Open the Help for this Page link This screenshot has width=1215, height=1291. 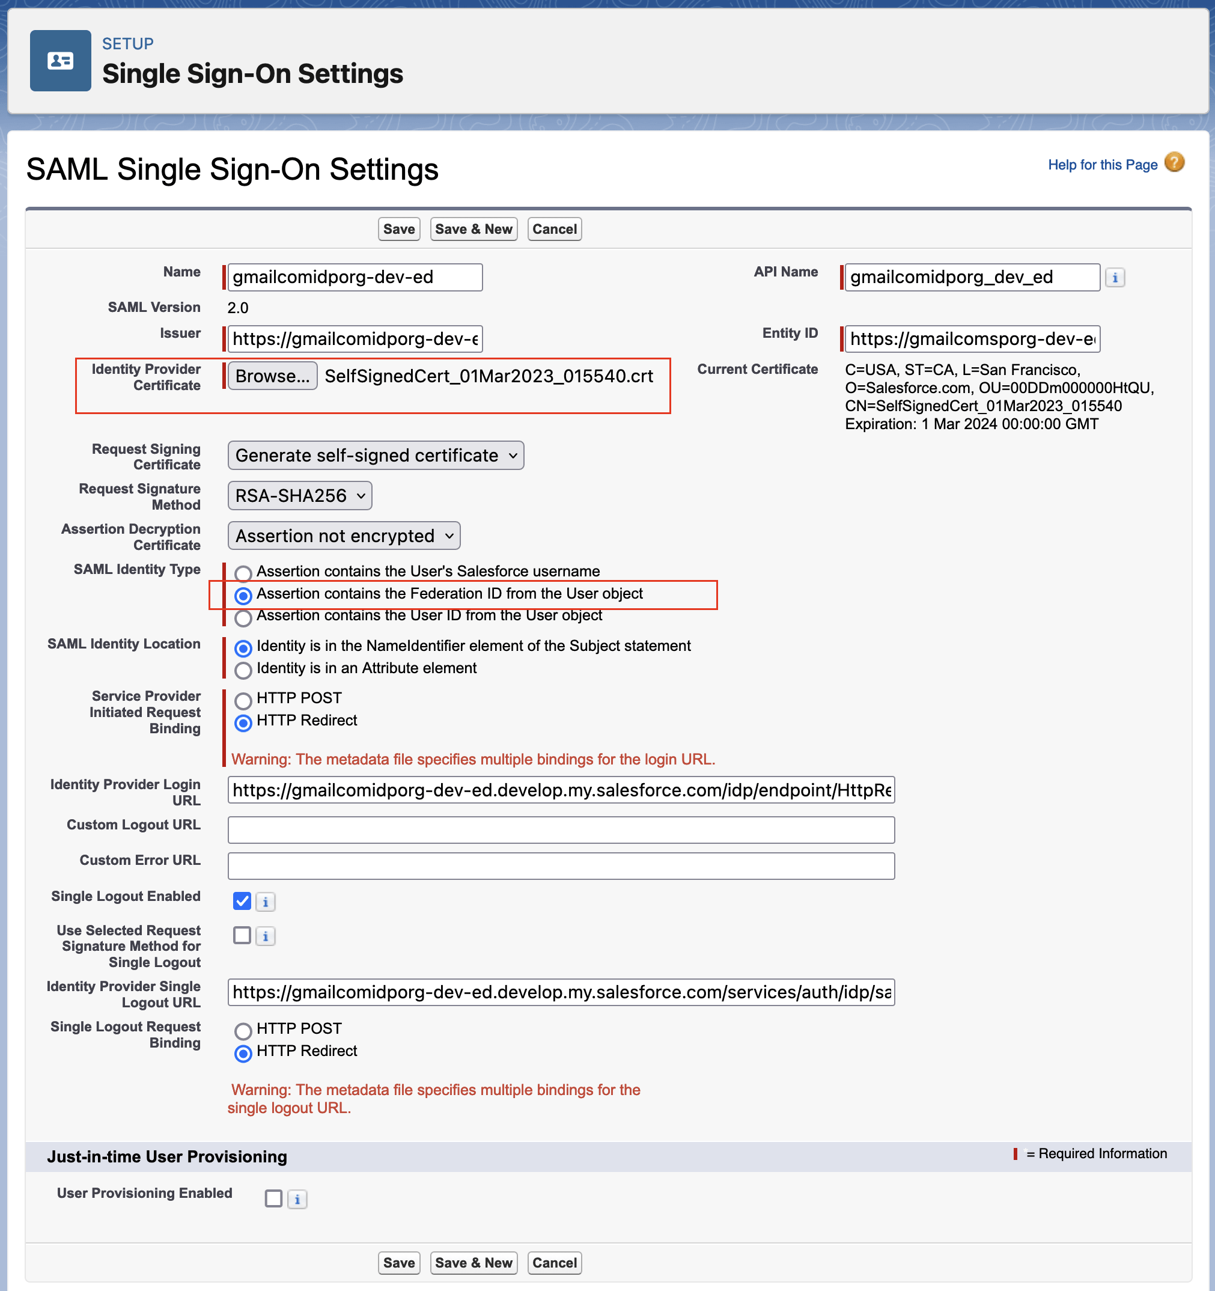pos(1103,164)
